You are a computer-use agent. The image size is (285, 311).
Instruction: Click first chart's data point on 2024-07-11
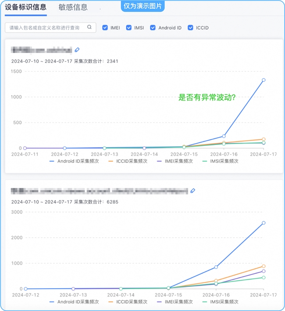[25, 148]
